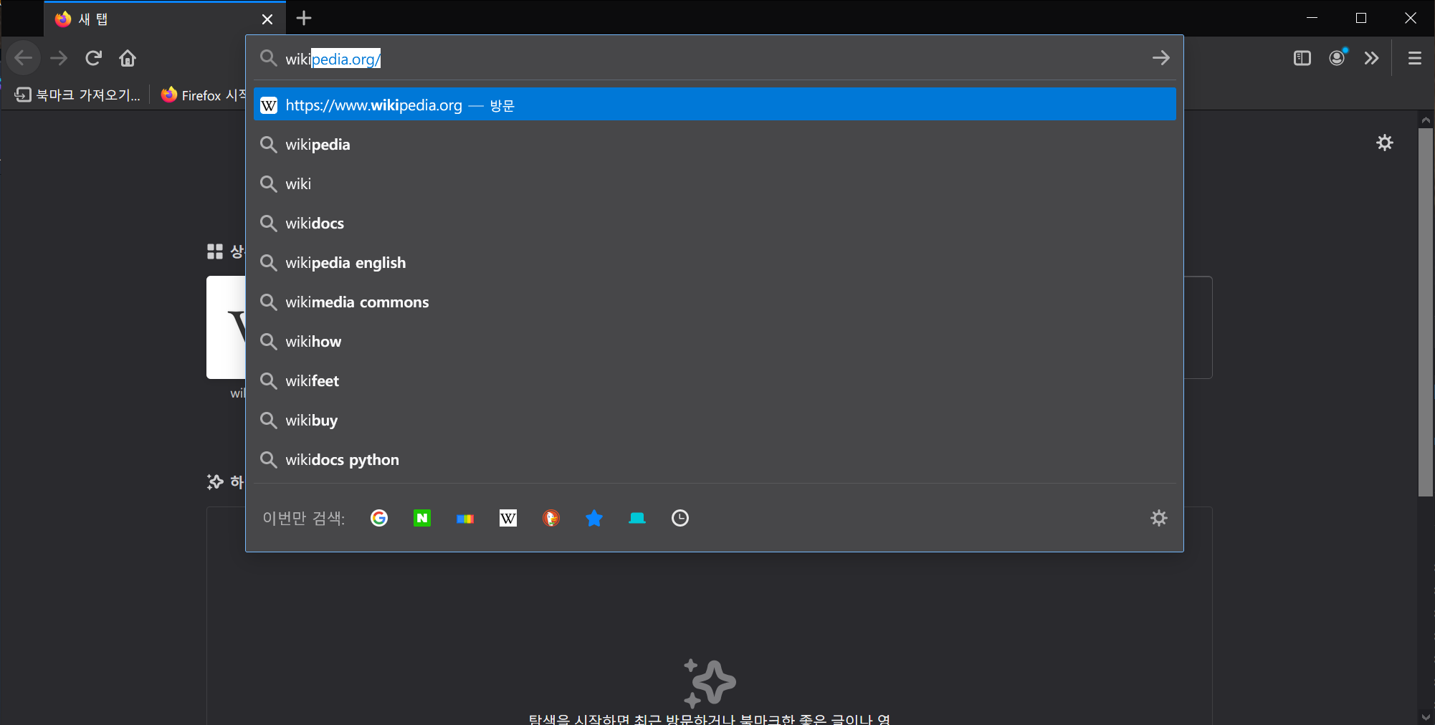Open the Firefox home page button
Screen dimensions: 1435x725
128,58
